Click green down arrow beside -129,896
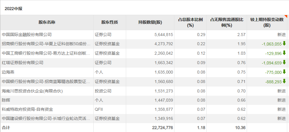The height and width of the screenshot is (132, 289). pos(284,53)
